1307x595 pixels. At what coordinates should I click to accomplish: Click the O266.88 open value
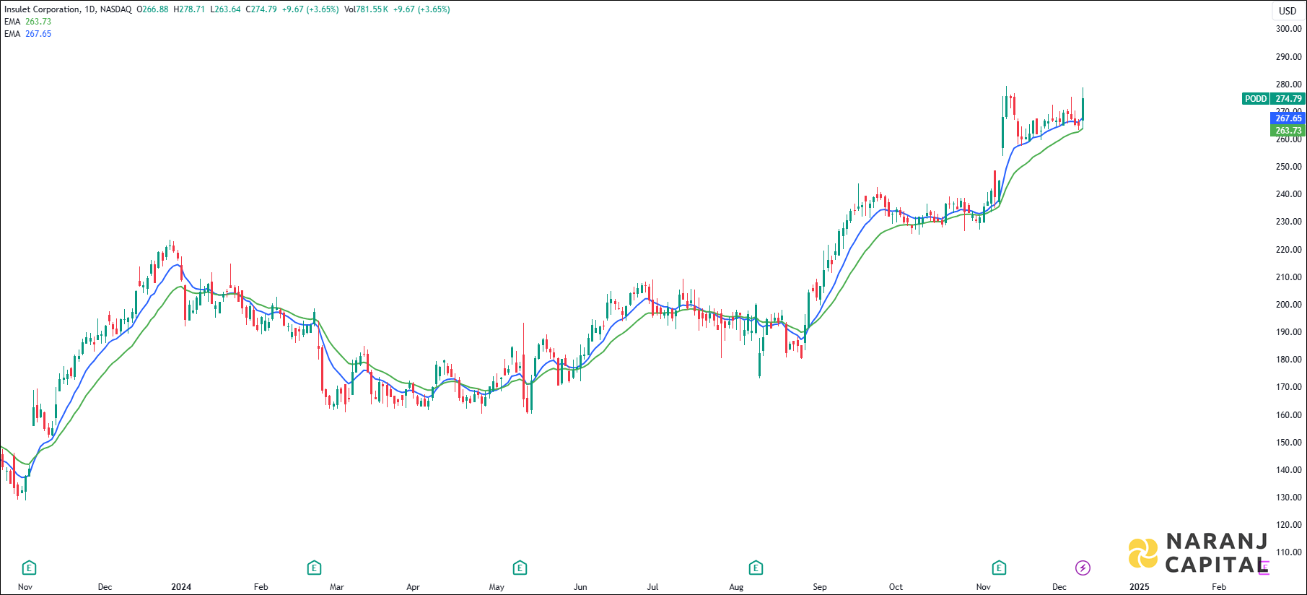[152, 9]
